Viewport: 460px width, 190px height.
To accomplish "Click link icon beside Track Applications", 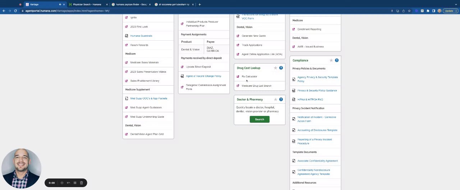I will pyautogui.click(x=238, y=45).
